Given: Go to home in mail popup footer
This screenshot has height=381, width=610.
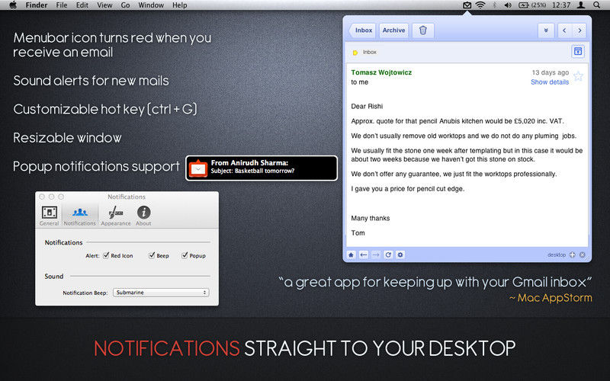Looking at the screenshot, I should (351, 255).
